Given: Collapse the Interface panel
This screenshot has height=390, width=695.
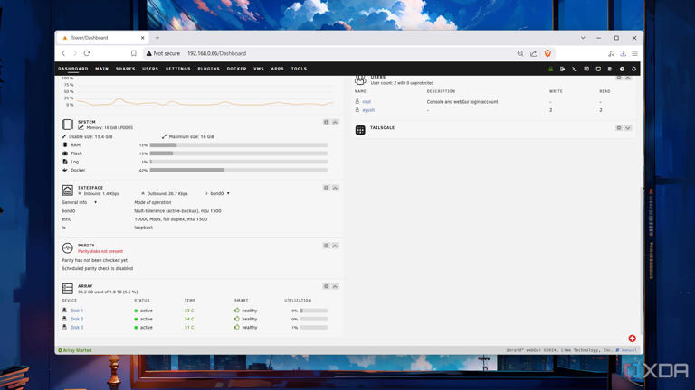Looking at the screenshot, I should (335, 188).
